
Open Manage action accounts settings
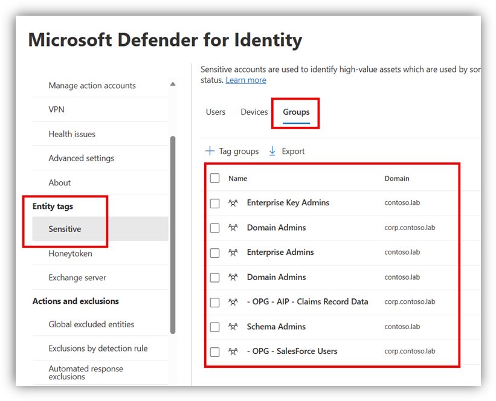pos(92,85)
